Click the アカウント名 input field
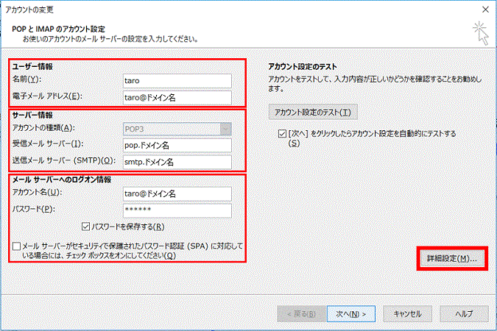 (x=177, y=194)
